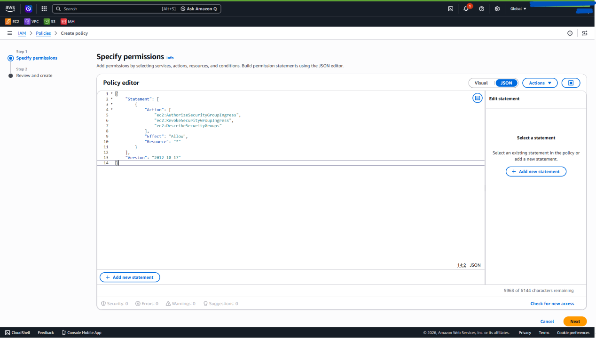The height and width of the screenshot is (338, 596).
Task: Open the Actions dropdown menu
Action: click(x=540, y=83)
